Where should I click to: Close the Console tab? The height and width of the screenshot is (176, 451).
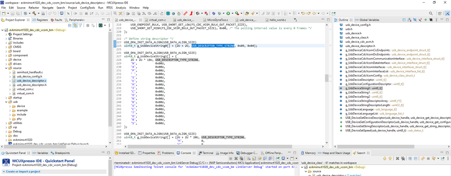pos(194,153)
